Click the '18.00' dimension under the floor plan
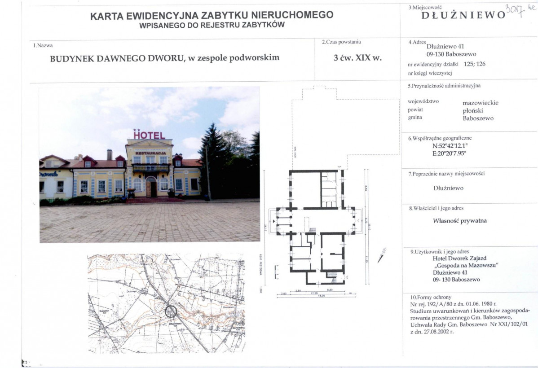Screen dimensions: 538x368 [x=321, y=295]
